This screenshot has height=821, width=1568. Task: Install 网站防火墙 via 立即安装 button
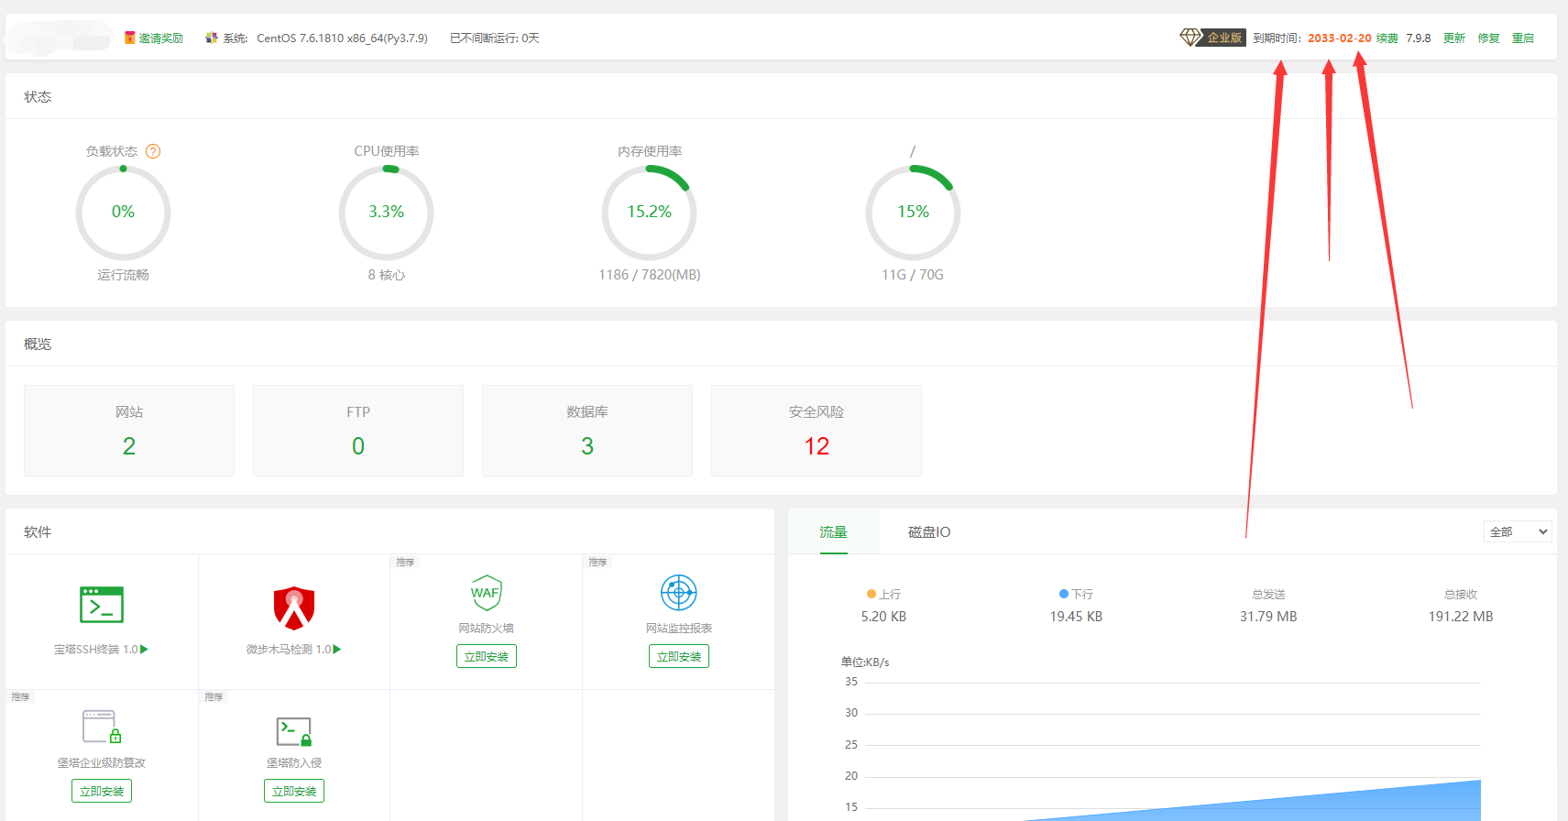coord(486,656)
